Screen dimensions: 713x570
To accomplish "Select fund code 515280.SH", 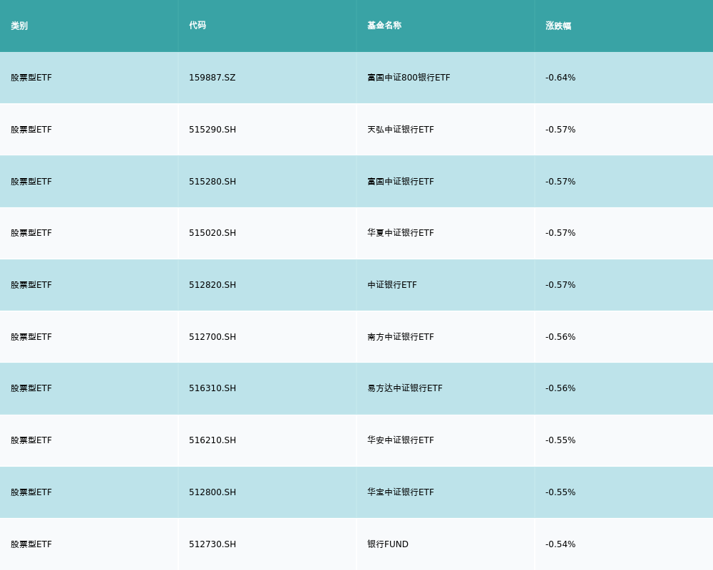I will click(x=212, y=182).
